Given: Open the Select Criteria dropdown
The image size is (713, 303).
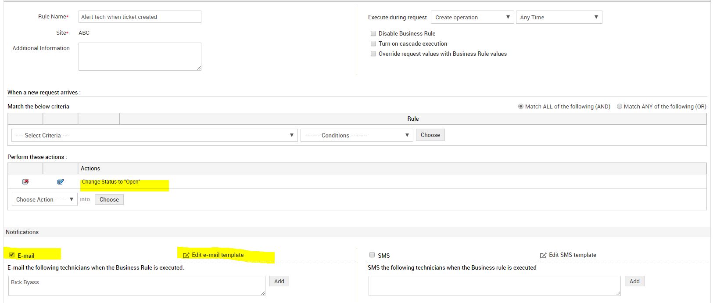Looking at the screenshot, I should [154, 135].
